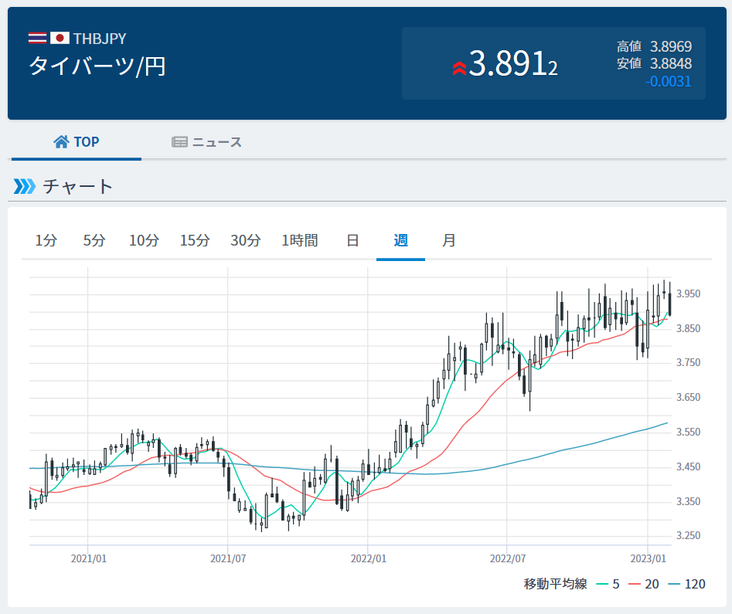Select the 30分 chart interval

click(246, 240)
